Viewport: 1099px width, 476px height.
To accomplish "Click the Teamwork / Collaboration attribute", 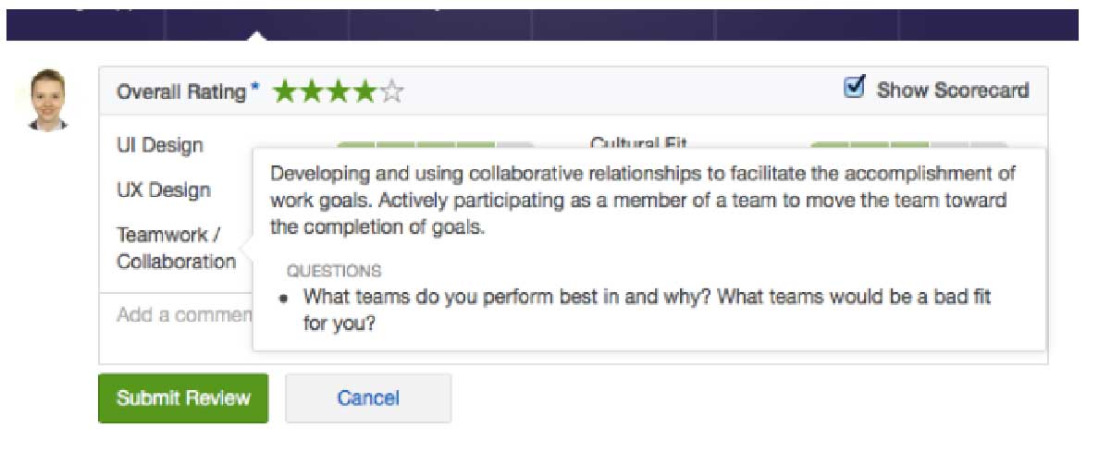I will (x=176, y=248).
